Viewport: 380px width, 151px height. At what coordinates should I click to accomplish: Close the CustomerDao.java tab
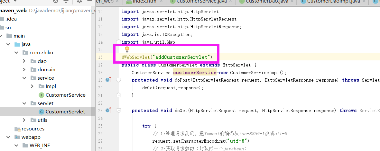[292, 1]
